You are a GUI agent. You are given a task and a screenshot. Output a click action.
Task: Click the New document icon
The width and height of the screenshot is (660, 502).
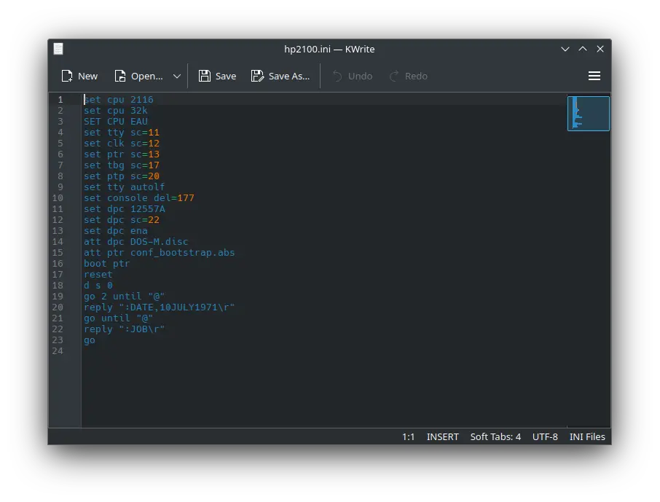[x=68, y=76]
